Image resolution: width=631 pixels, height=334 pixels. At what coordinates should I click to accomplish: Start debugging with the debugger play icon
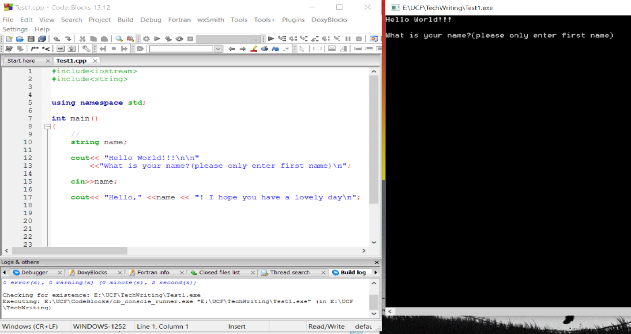[x=271, y=39]
